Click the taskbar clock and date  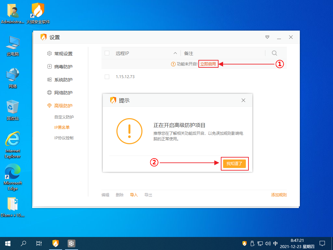coord(297,243)
